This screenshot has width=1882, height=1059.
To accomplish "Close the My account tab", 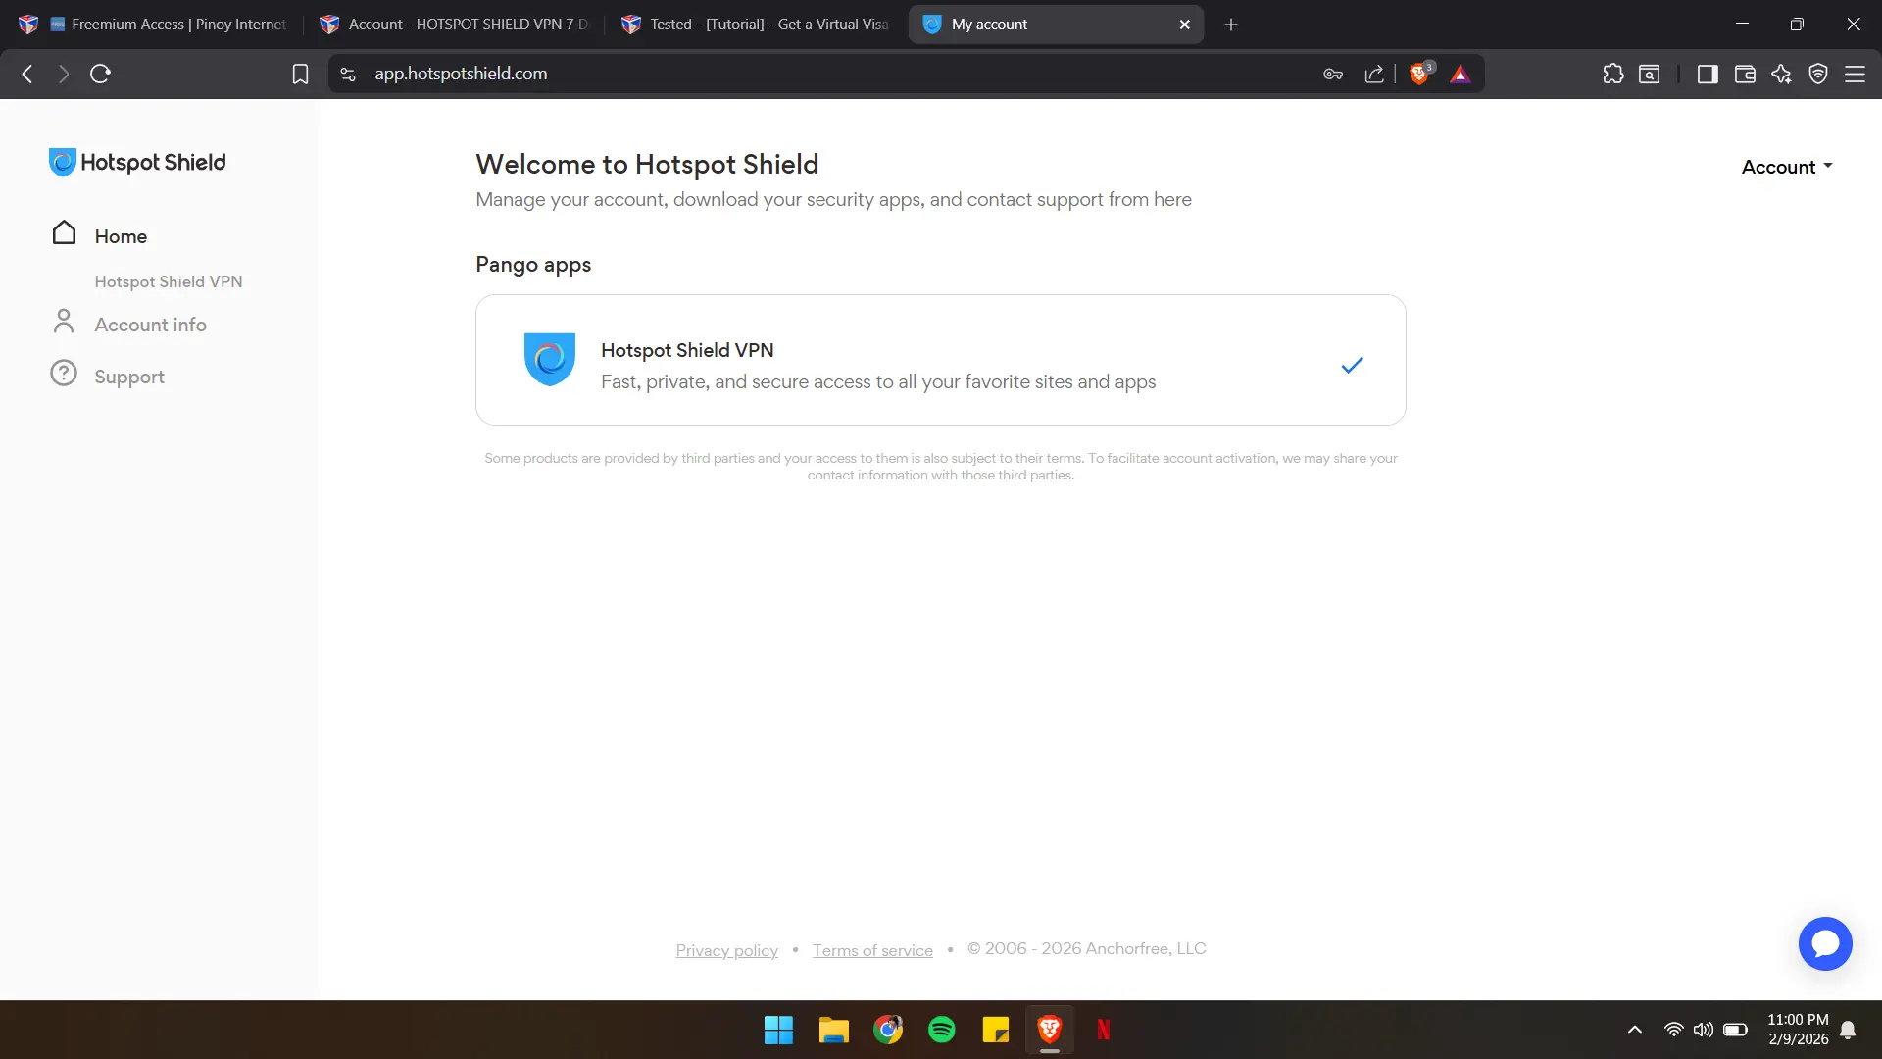I will (x=1184, y=25).
